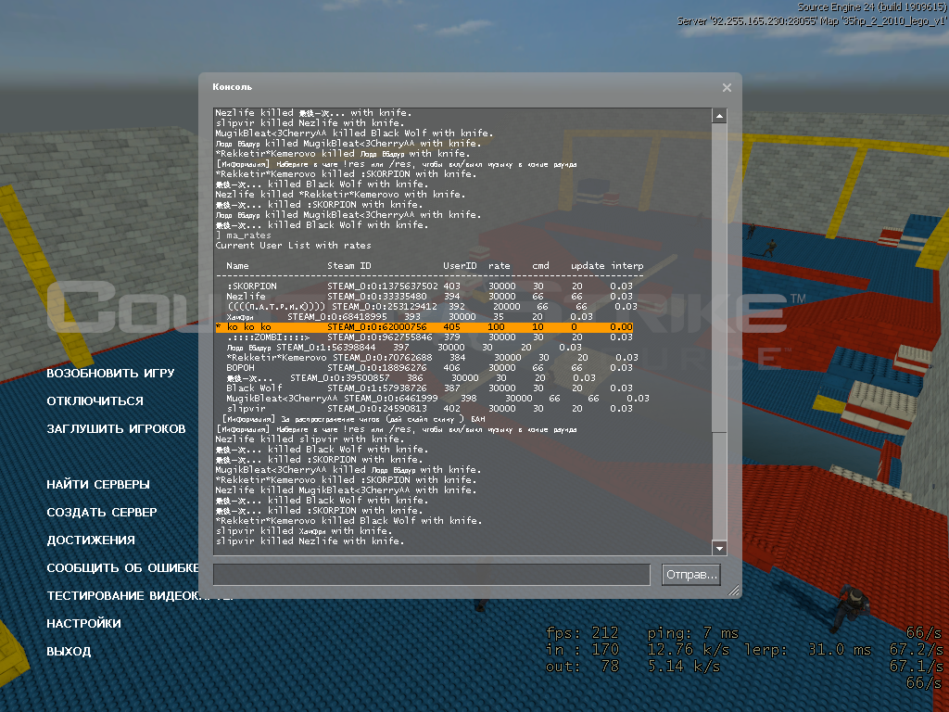The height and width of the screenshot is (712, 949).
Task: Select Возобновить игру menu item
Action: tap(110, 373)
